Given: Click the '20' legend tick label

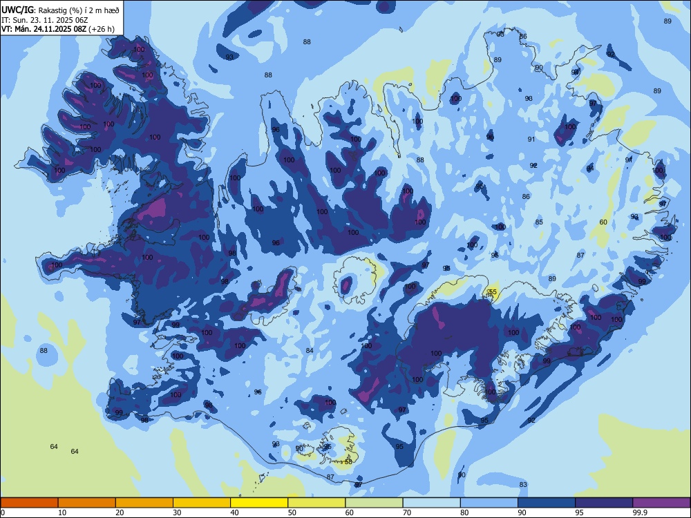Looking at the screenshot, I should click(120, 512).
